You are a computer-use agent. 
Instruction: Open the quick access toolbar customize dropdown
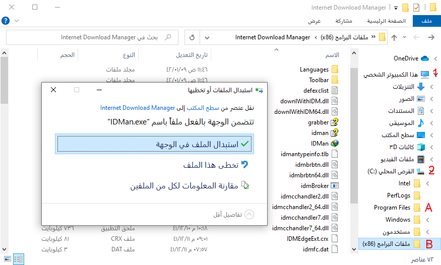pos(396,8)
